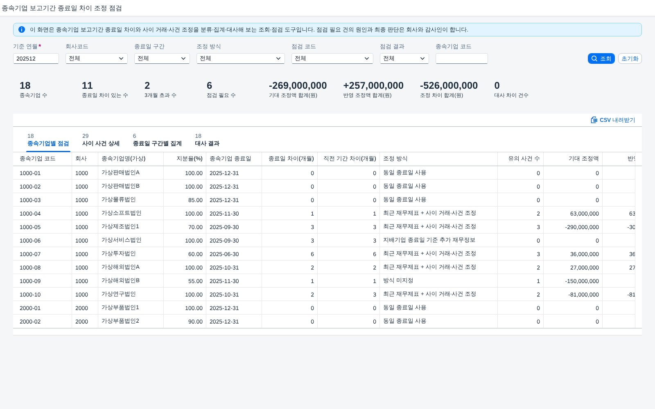Click the 점검 필요 수 KPI tile
The image size is (655, 409).
tap(221, 90)
